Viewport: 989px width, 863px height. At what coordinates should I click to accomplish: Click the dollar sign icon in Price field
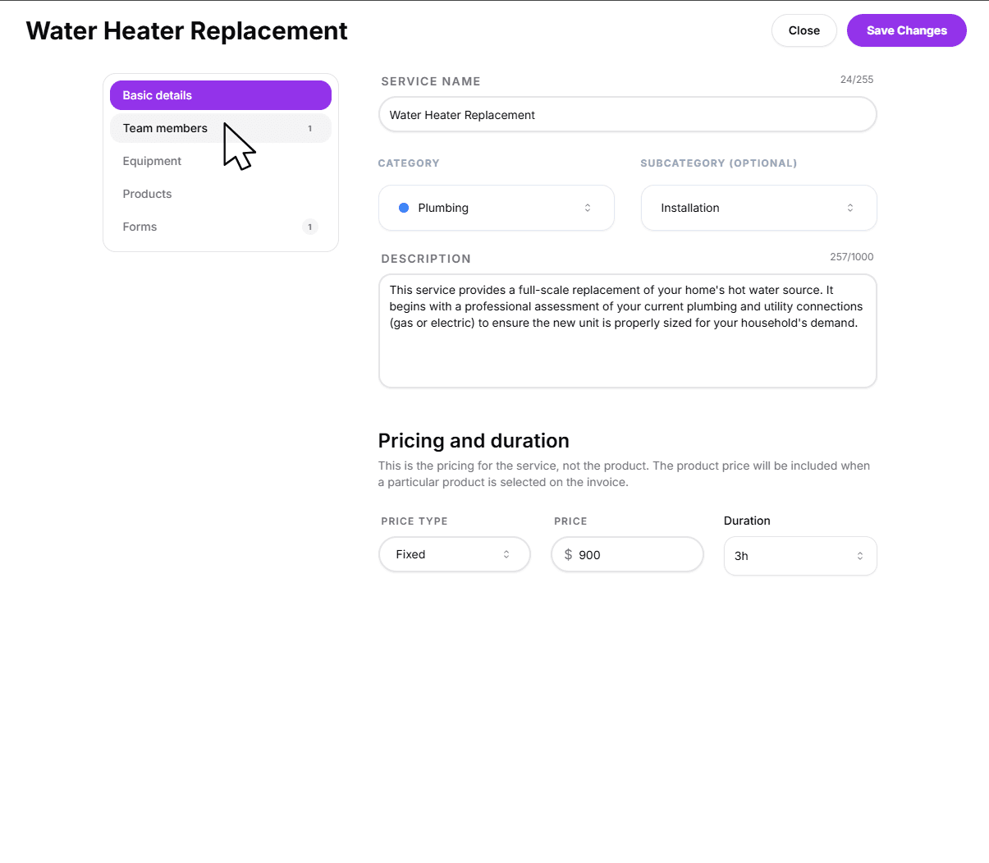(568, 554)
